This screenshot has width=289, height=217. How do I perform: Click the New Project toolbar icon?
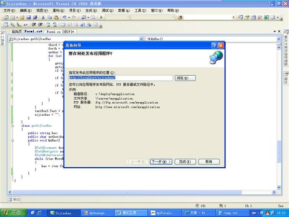(x=6, y=17)
